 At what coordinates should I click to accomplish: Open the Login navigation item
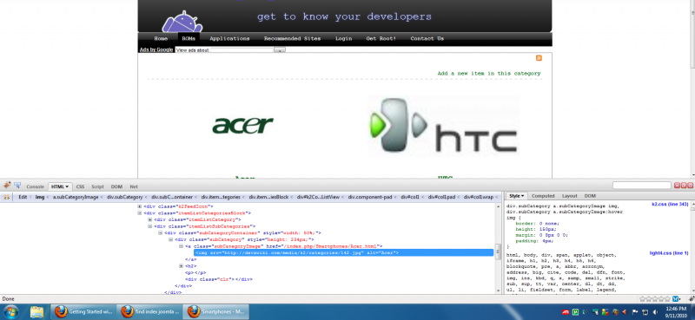[x=343, y=38]
